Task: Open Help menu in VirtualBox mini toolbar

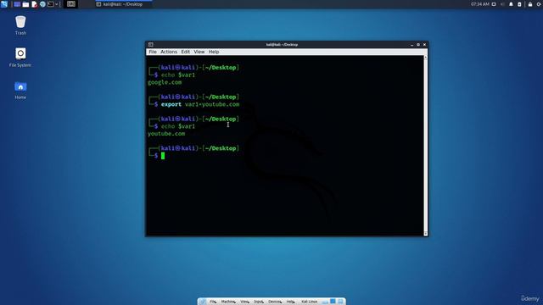Action: [290, 302]
